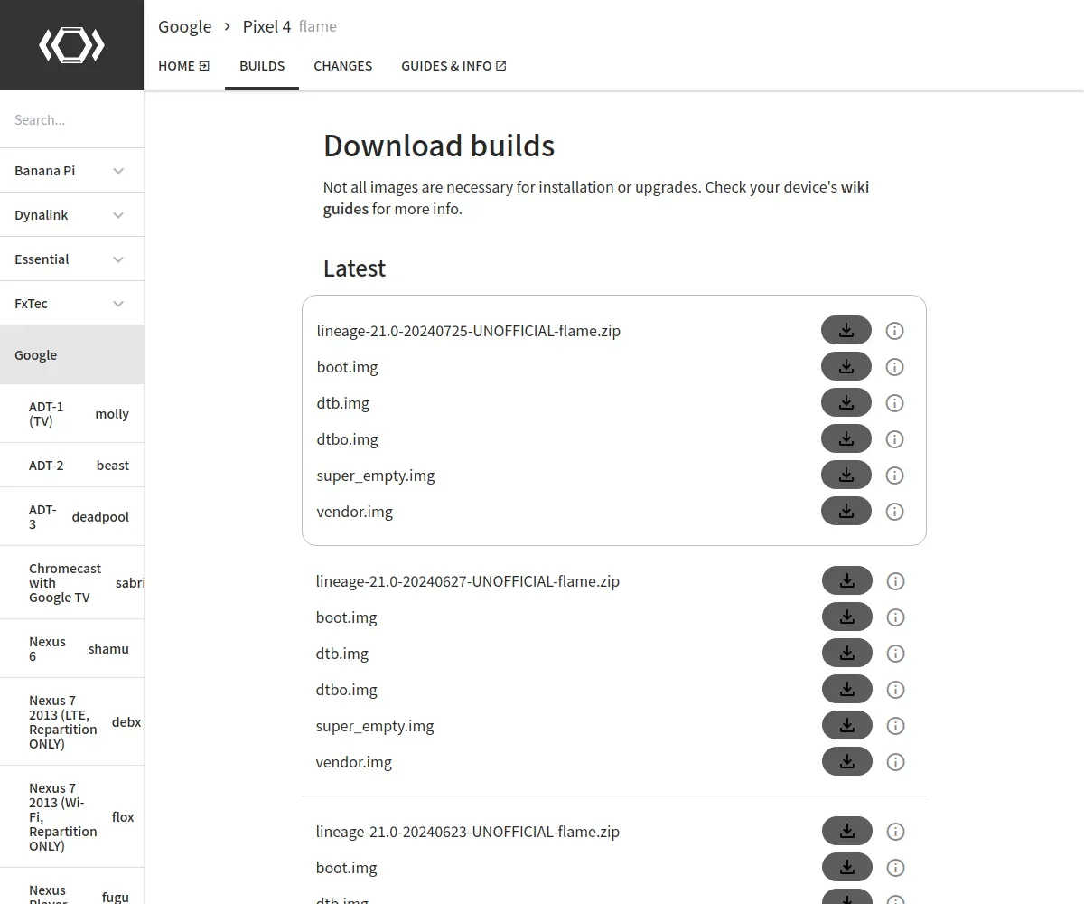This screenshot has width=1084, height=904.
Task: Show info for 20240627 dtbo.img
Action: [x=895, y=690]
